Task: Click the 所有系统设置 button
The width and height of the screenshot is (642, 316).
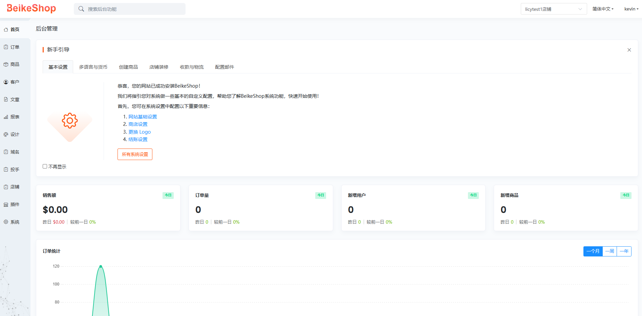Action: pos(135,154)
